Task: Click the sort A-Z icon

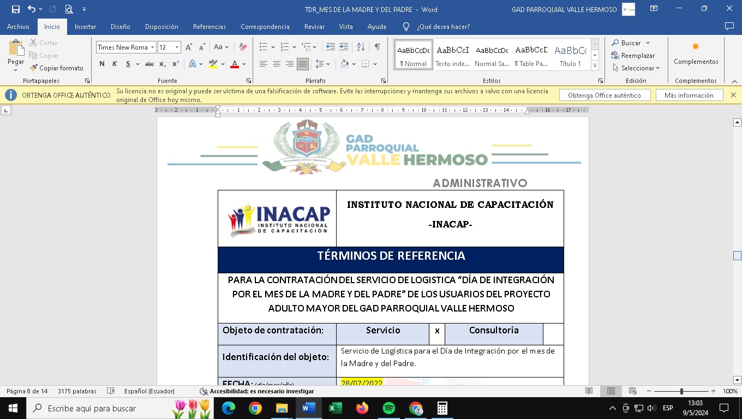Action: click(361, 47)
